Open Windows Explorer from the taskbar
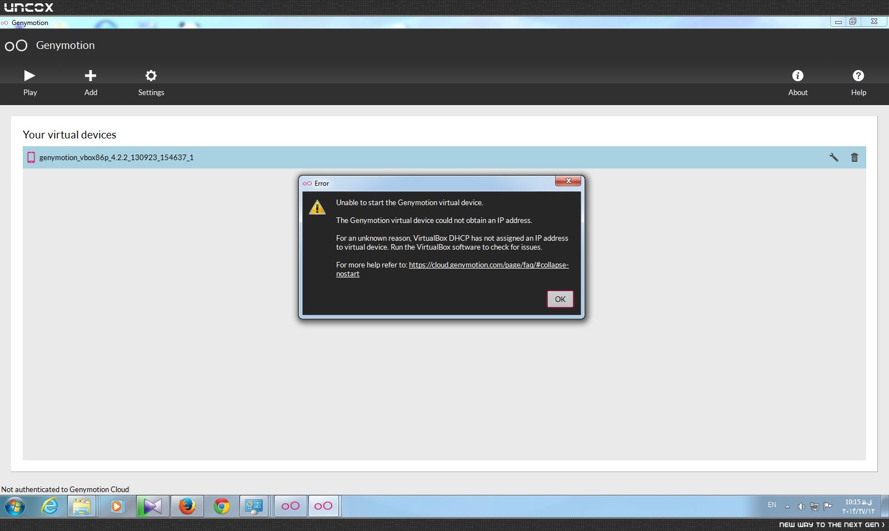The image size is (889, 531). pyautogui.click(x=82, y=506)
